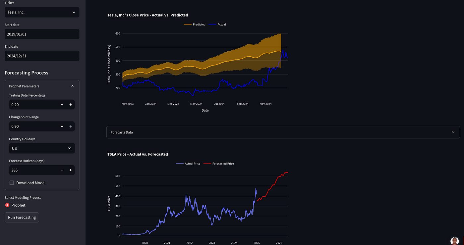The image size is (464, 245).
Task: Toggle the Actual legend entry in top chart
Action: coord(217,24)
